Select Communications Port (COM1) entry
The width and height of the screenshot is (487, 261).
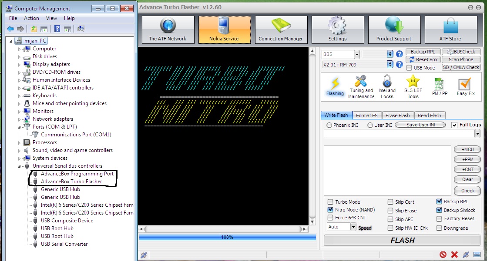(76, 135)
